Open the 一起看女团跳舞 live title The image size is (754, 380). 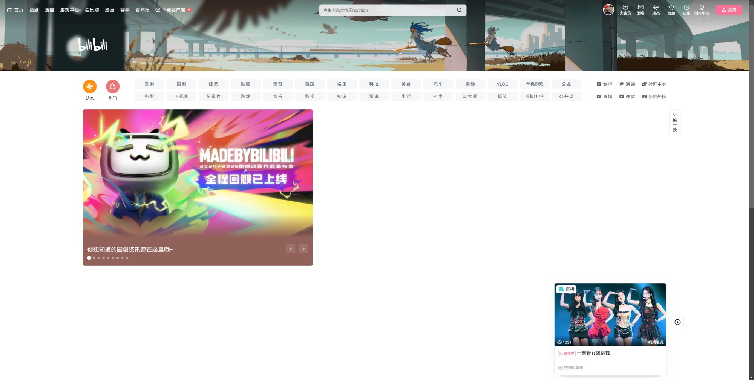[593, 353]
